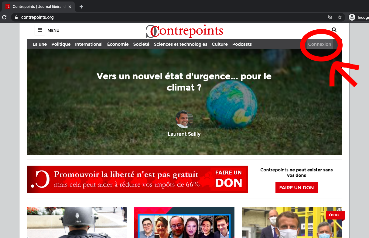
Task: Click author Laurent Sailly's name
Action: [184, 134]
